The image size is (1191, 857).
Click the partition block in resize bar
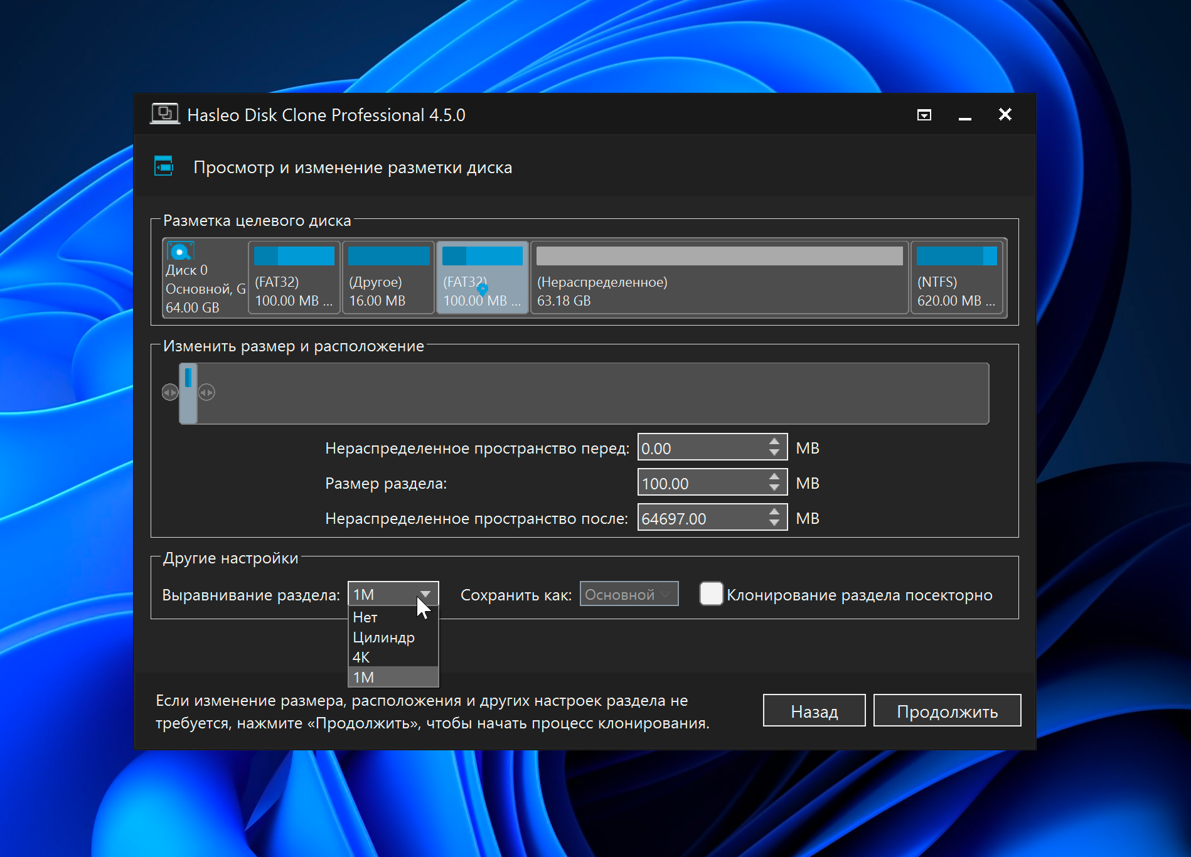point(188,393)
